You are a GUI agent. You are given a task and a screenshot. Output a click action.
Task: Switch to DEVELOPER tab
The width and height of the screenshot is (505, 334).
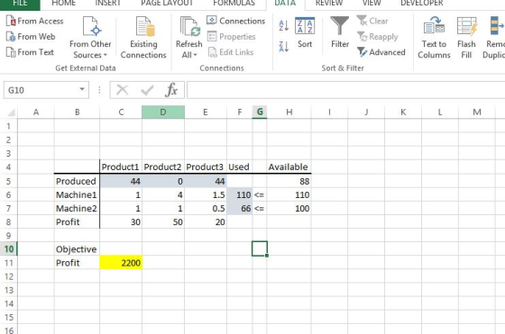pyautogui.click(x=422, y=4)
